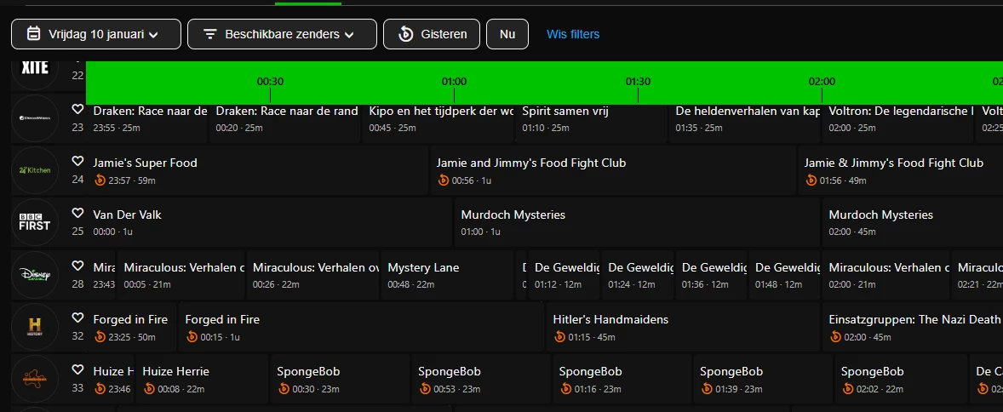Click the 01:30 timeline marker
Viewport: 1003px width, 412px height.
pos(638,82)
